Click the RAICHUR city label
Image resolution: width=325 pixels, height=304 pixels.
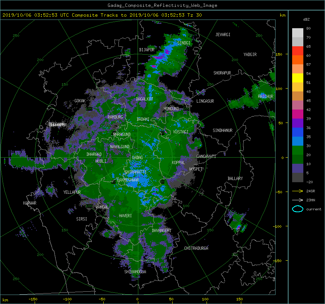(265, 97)
